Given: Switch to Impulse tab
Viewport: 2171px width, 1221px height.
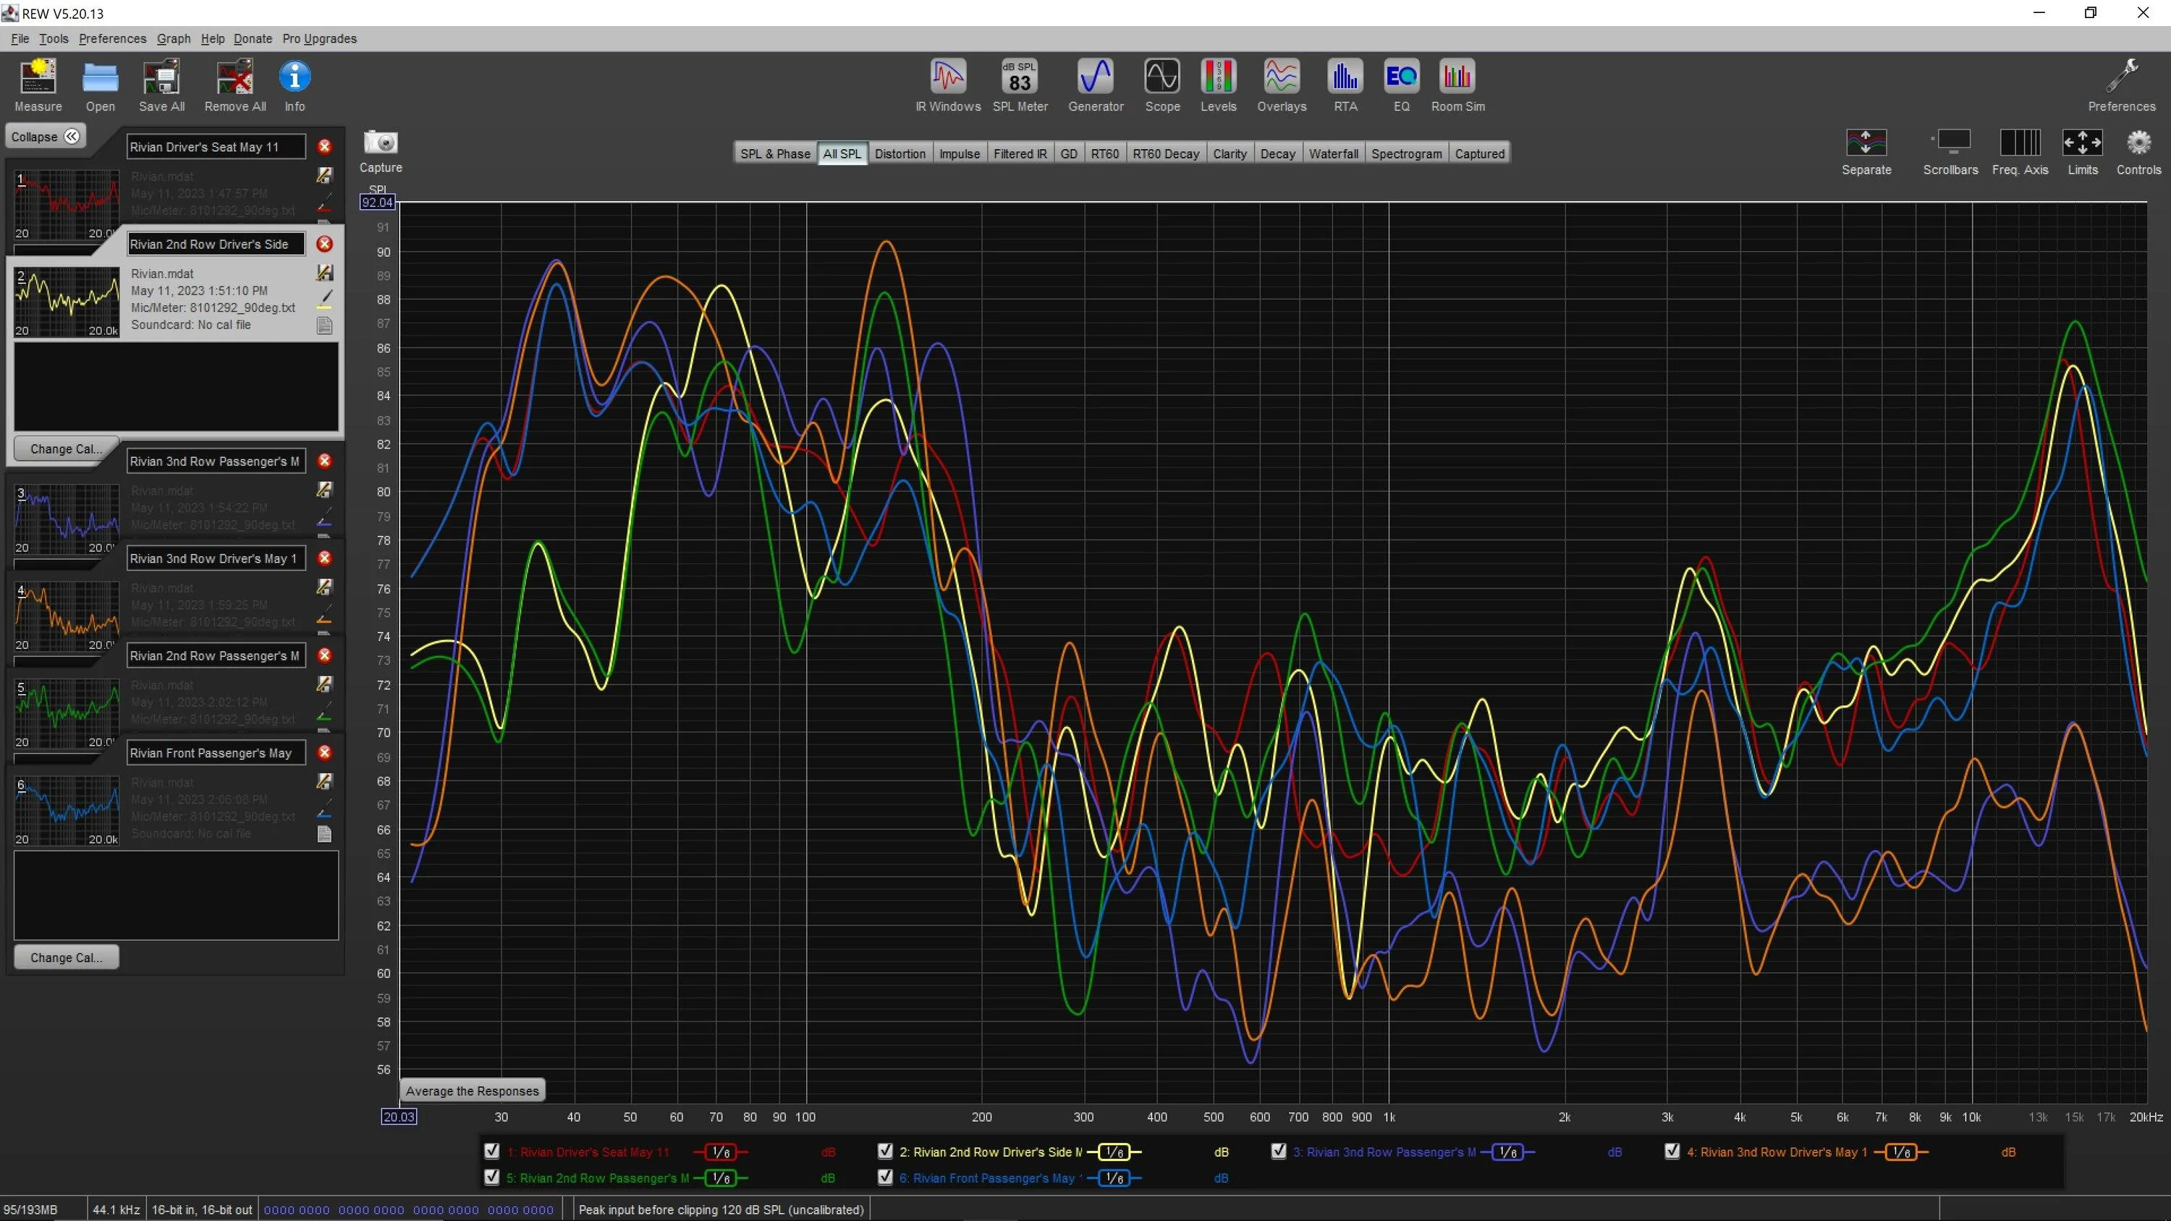Looking at the screenshot, I should [959, 153].
